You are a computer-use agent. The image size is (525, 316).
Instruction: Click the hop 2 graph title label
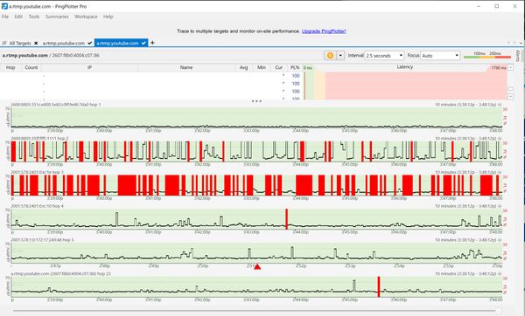[x=39, y=138]
